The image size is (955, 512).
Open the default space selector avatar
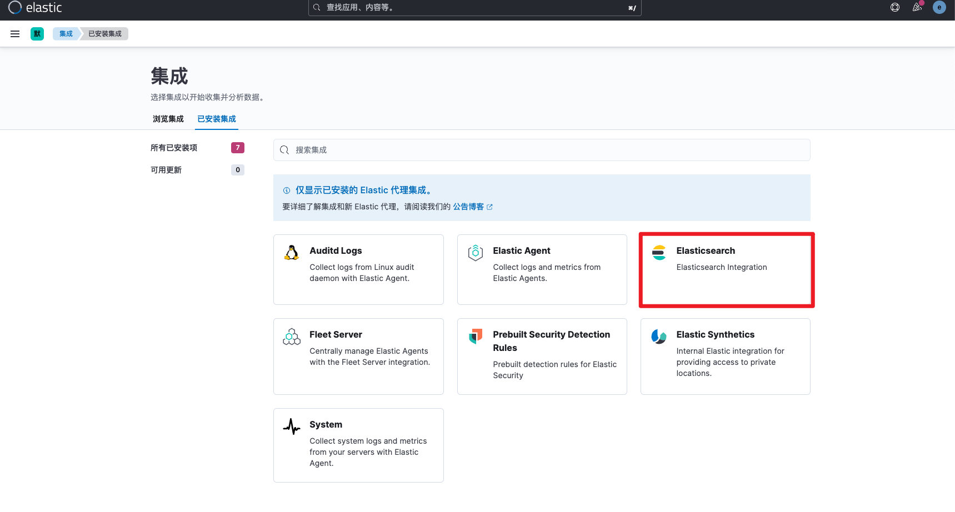[x=37, y=34]
